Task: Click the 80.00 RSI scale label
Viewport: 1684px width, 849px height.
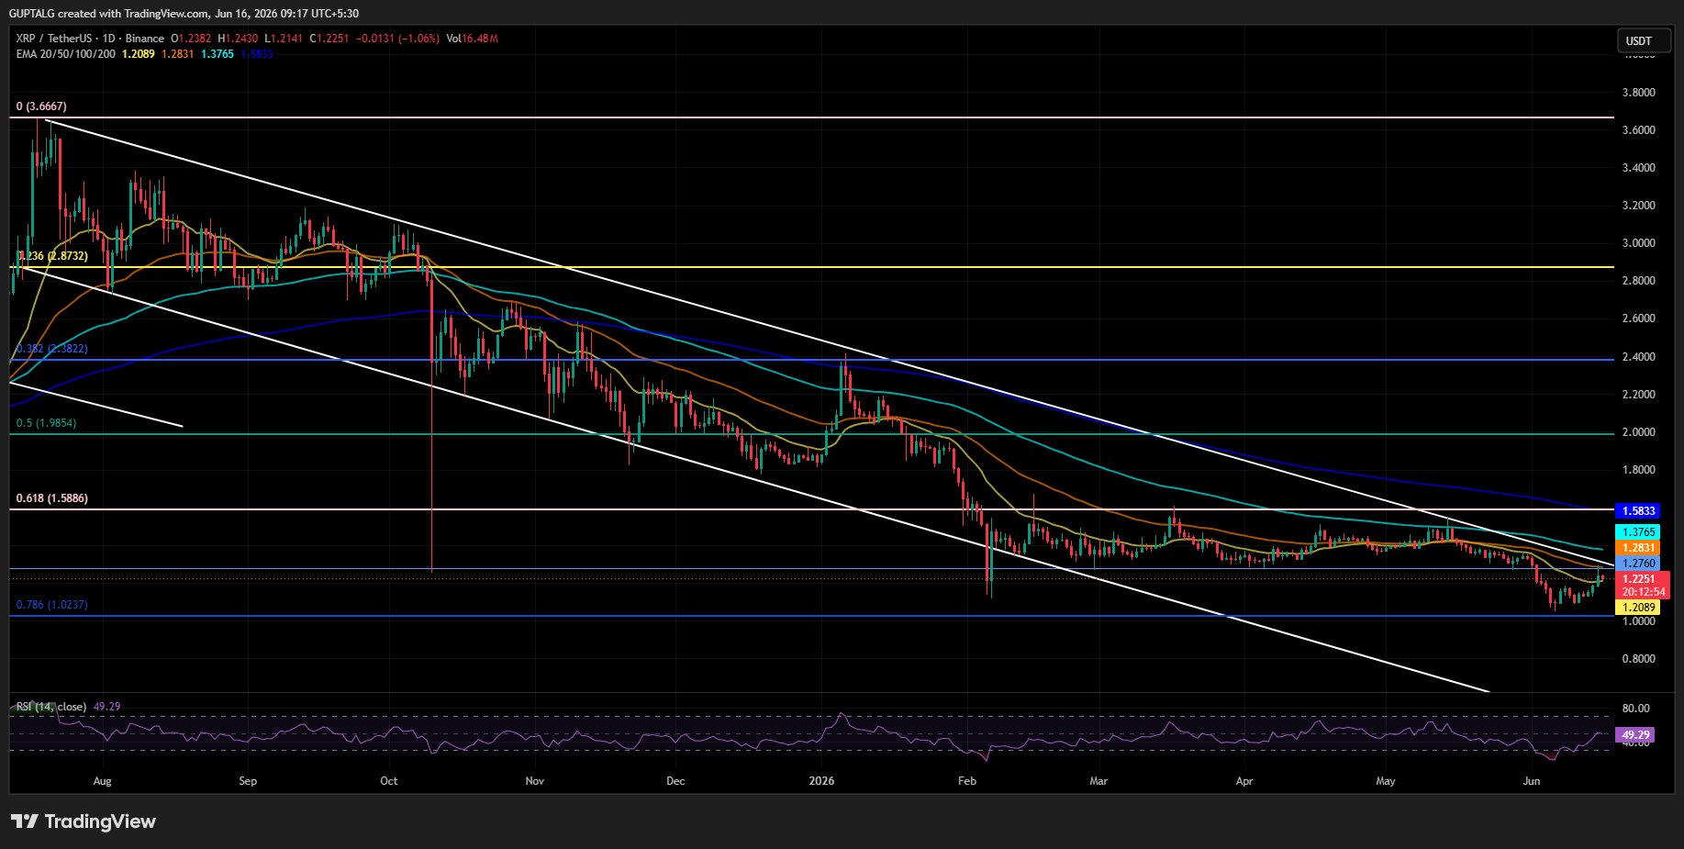Action: pyautogui.click(x=1636, y=709)
